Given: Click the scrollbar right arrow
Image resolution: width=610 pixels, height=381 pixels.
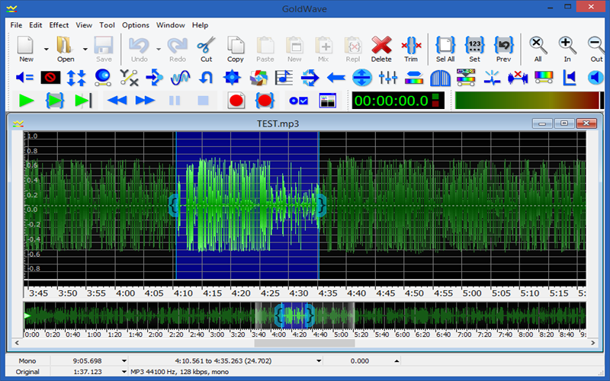Looking at the screenshot, I should coord(592,343).
